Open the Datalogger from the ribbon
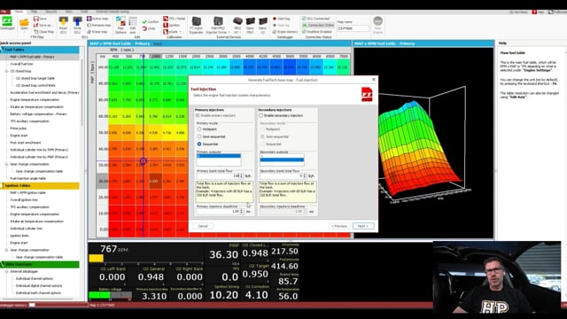 point(7,24)
